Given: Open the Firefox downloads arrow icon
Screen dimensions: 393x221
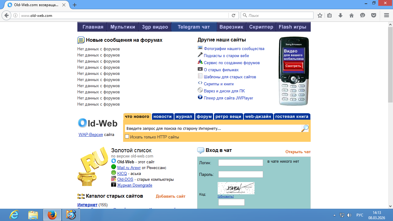Looking at the screenshot, I should (x=340, y=15).
